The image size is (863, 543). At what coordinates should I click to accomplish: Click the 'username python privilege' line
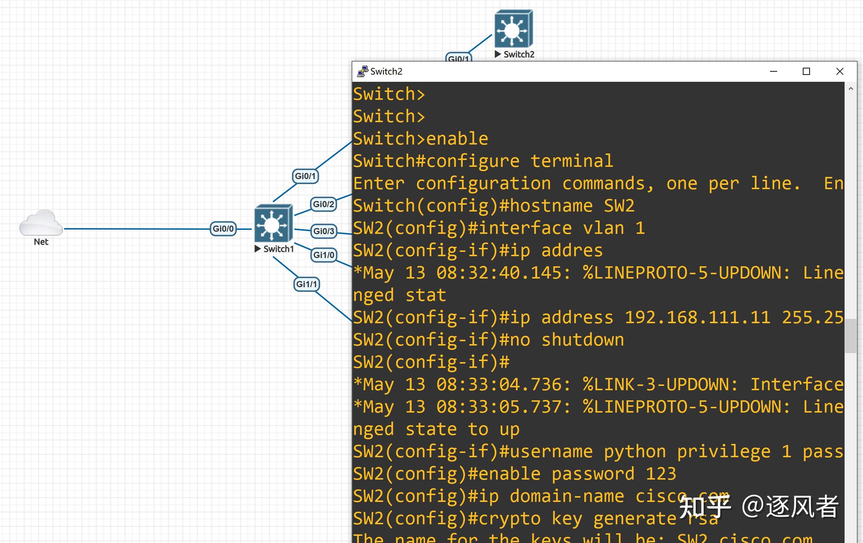pos(598,451)
